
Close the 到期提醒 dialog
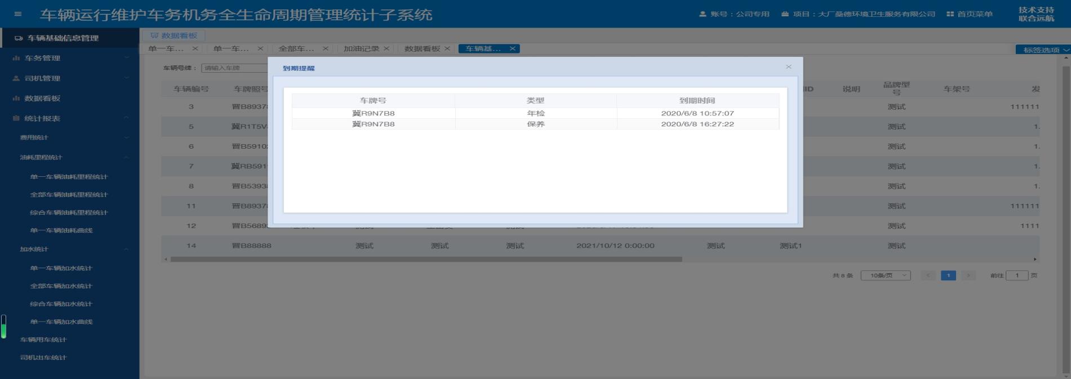tap(789, 66)
